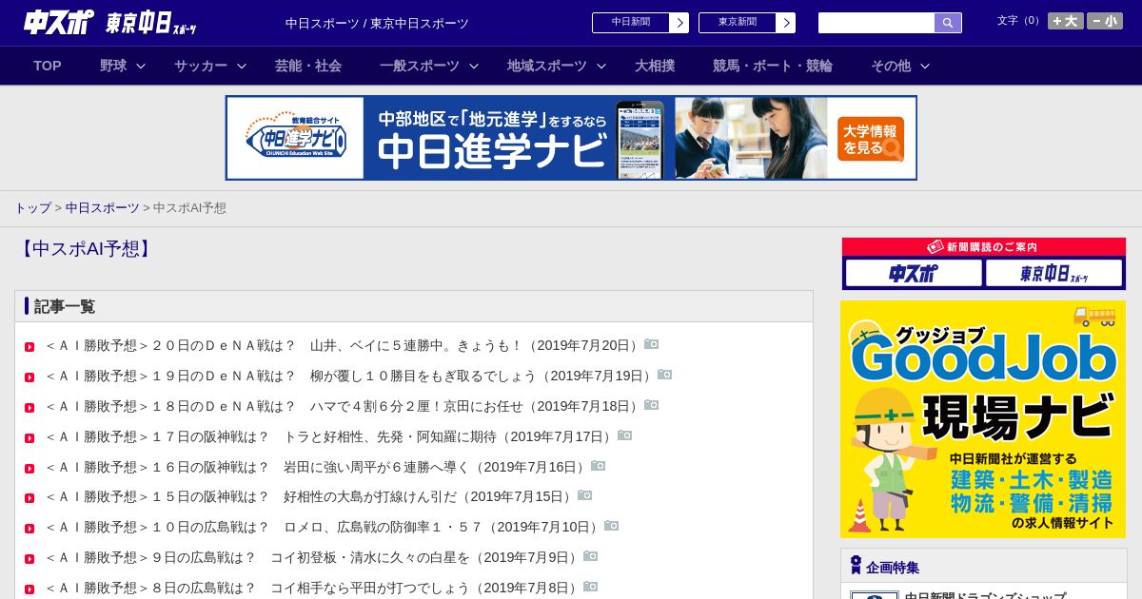Click the arrow beside 東京新聞
The width and height of the screenshot is (1142, 599).
pyautogui.click(x=786, y=23)
